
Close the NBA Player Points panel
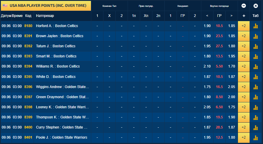256,6
